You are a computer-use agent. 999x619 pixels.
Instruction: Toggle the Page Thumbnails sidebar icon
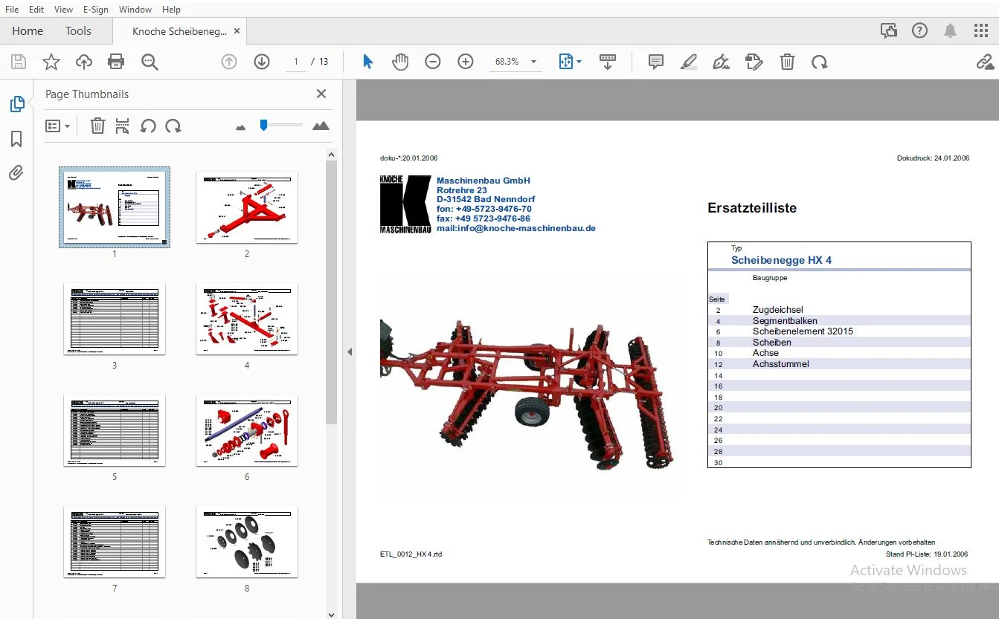click(16, 104)
